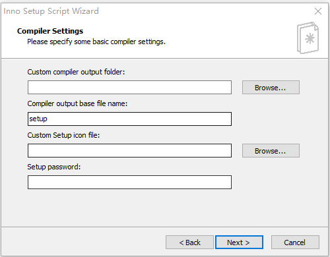Image resolution: width=330 pixels, height=257 pixels.
Task: Proceed with the Next button
Action: [239, 243]
